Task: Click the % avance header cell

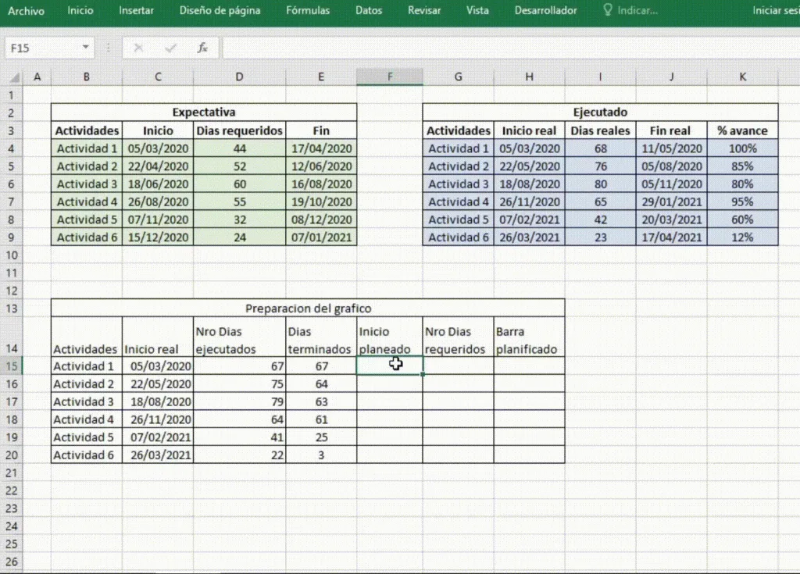Action: click(742, 130)
